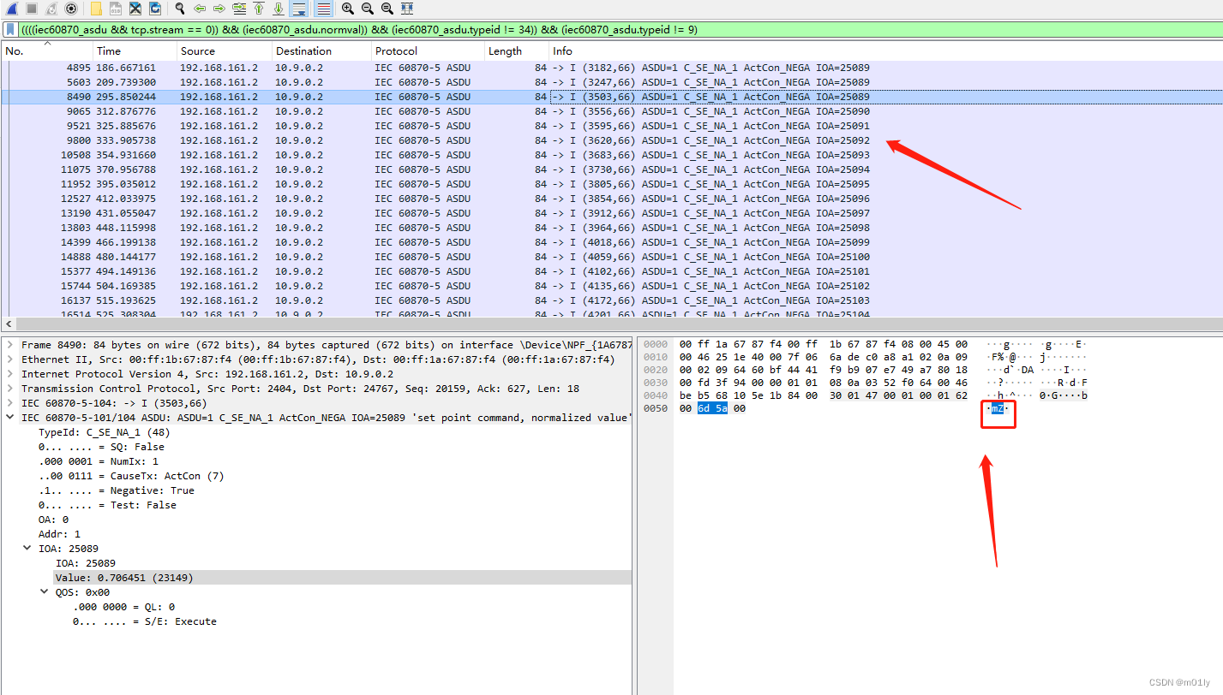The height and width of the screenshot is (695, 1223).
Task: Select packet 9065 with IOA=25090
Action: pos(612,111)
